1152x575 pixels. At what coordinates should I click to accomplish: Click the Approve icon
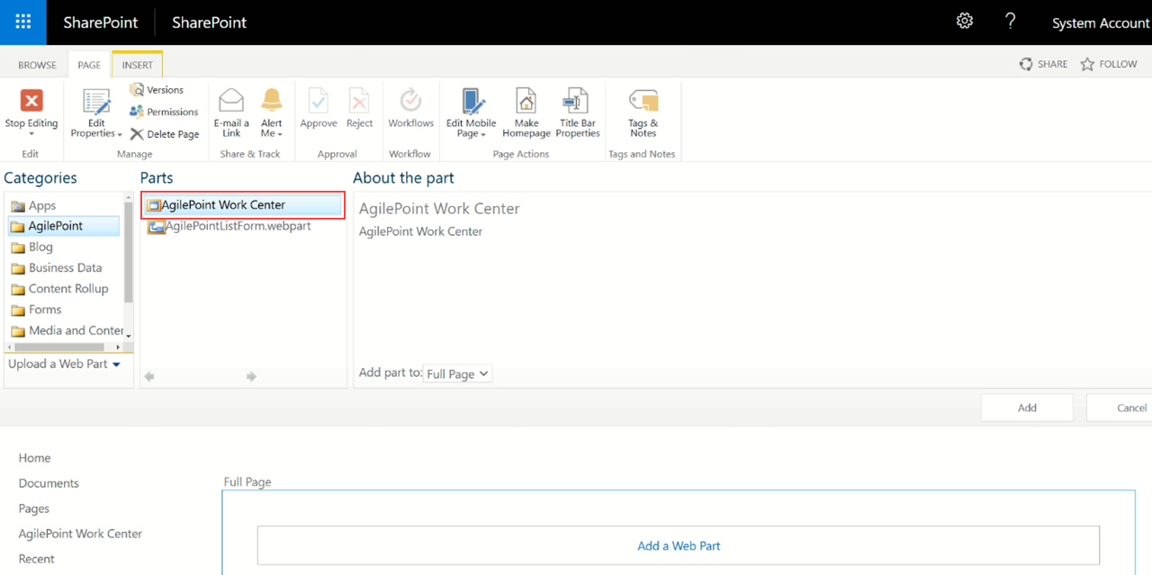click(319, 100)
